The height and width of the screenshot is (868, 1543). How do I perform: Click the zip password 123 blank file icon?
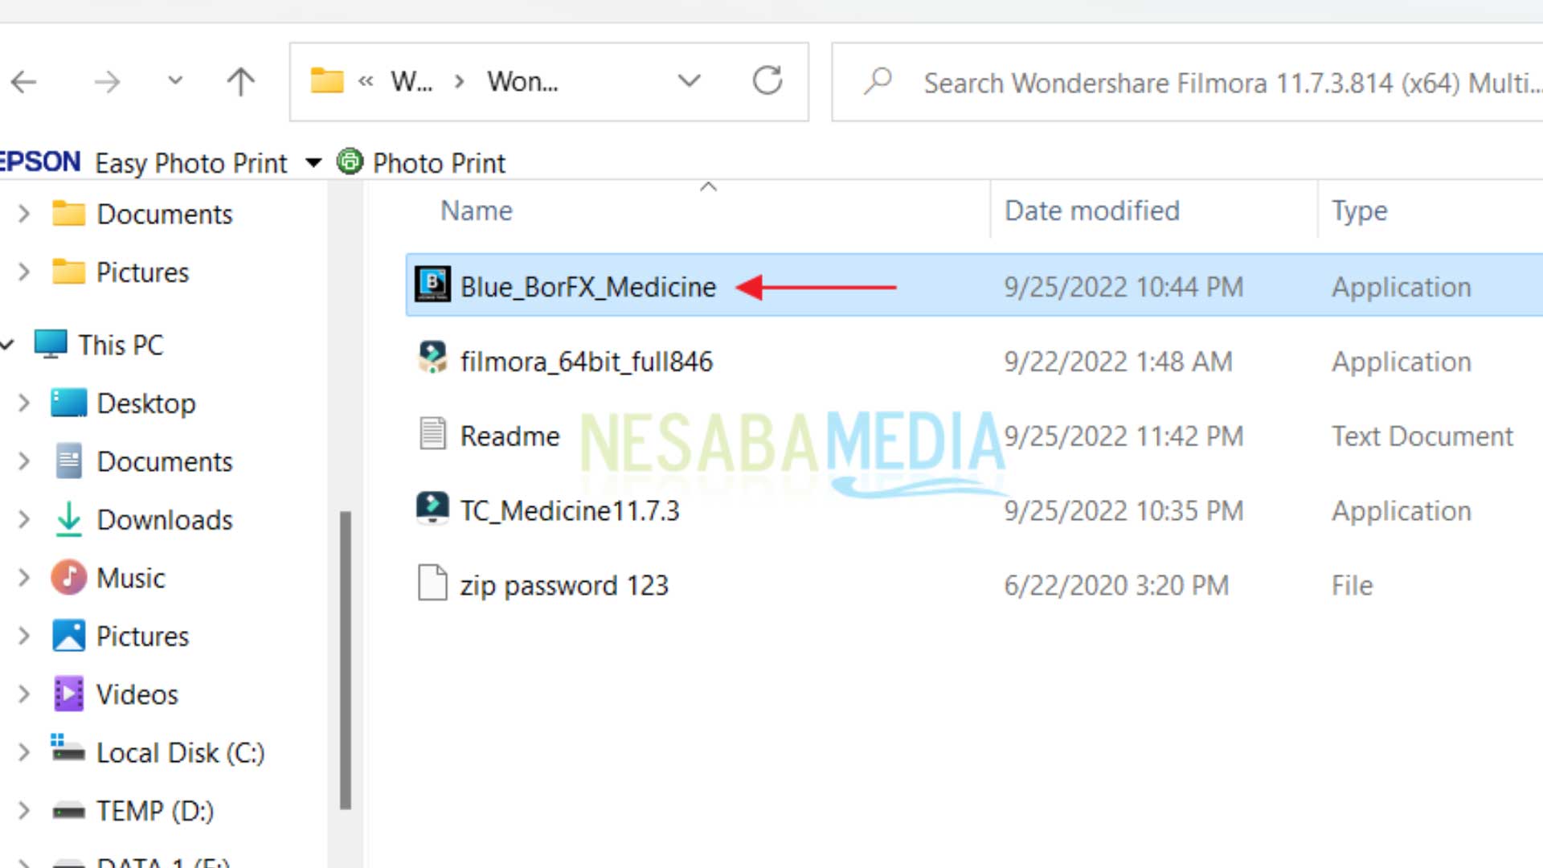pyautogui.click(x=432, y=582)
